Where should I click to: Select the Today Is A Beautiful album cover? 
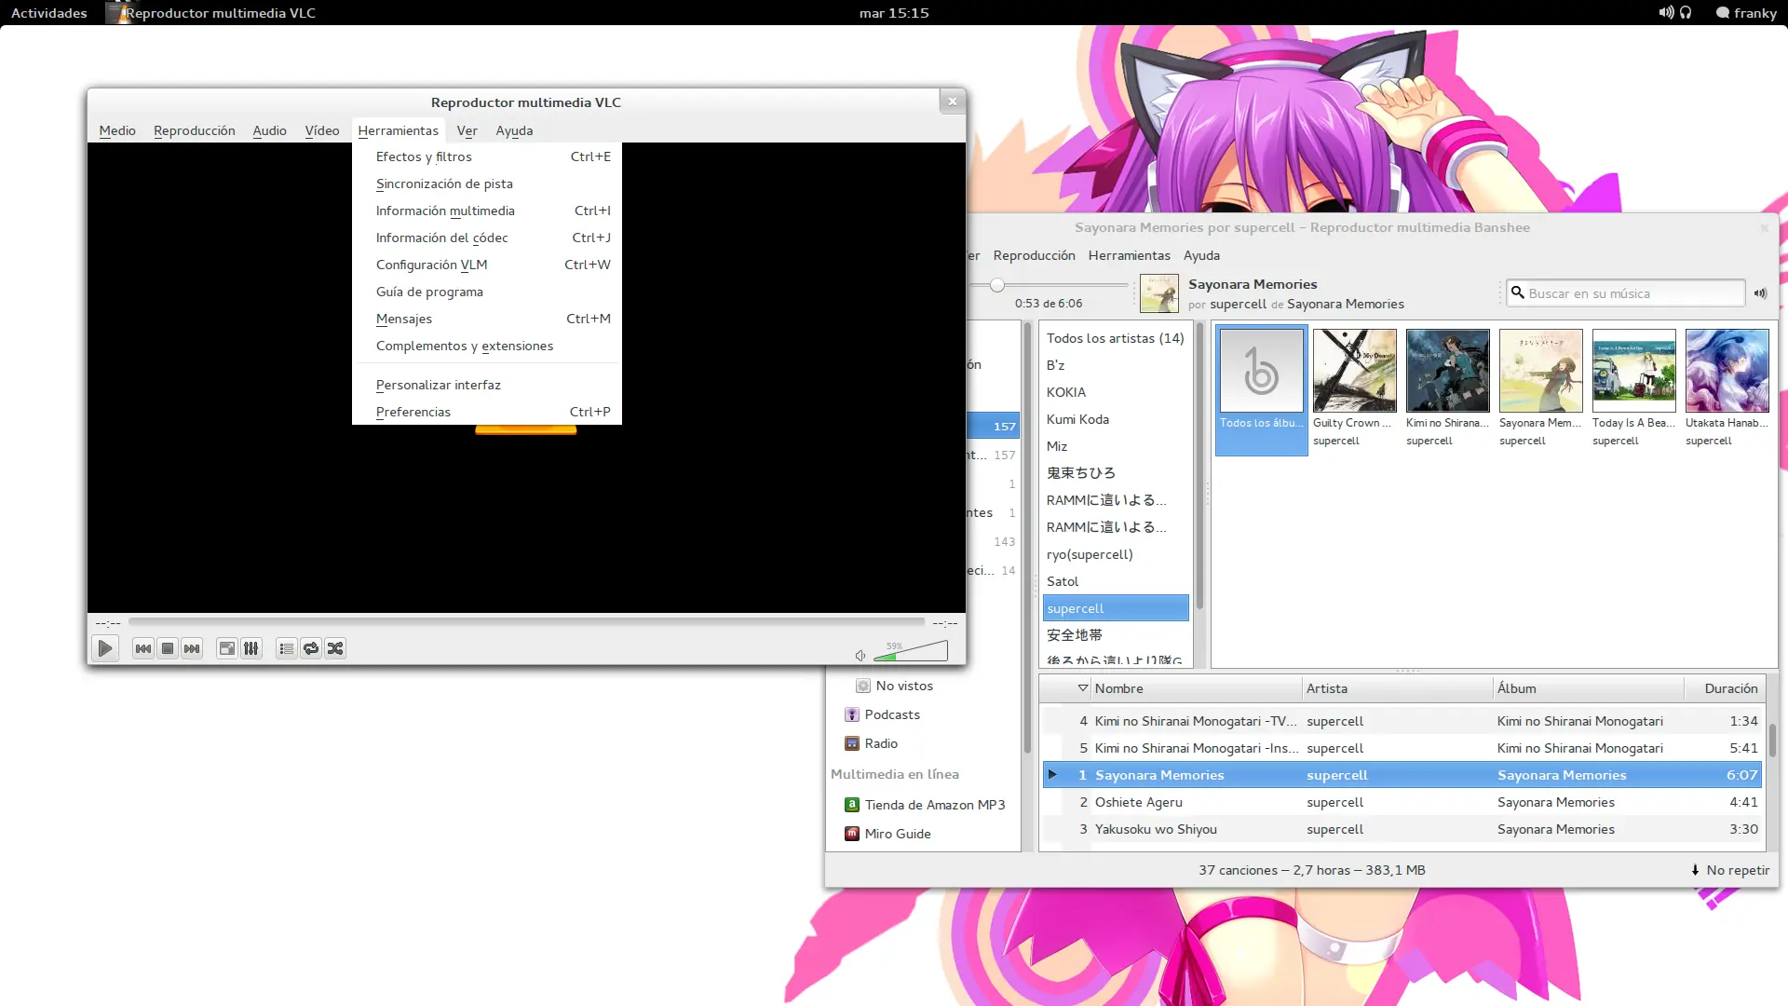tap(1633, 371)
